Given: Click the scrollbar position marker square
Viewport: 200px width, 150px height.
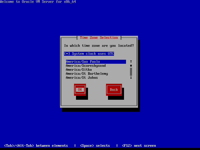Looking at the screenshot, I should point(131,66).
